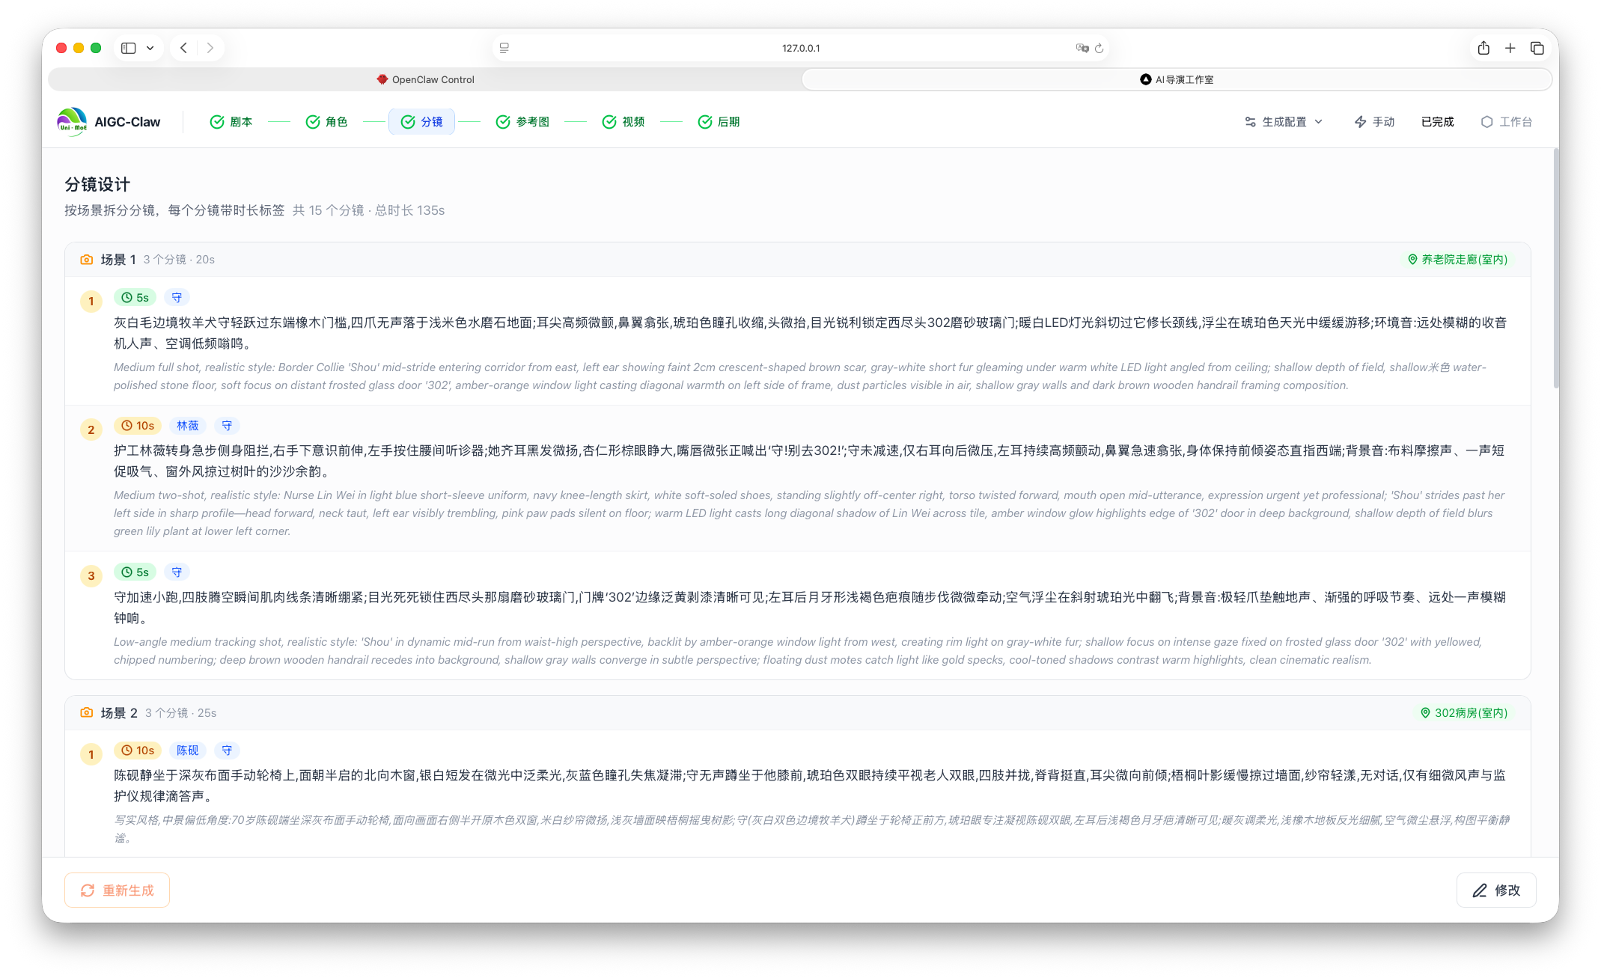This screenshot has height=978, width=1601.
Task: Click the 养老院走廊(室内) location tag
Action: pyautogui.click(x=1457, y=260)
